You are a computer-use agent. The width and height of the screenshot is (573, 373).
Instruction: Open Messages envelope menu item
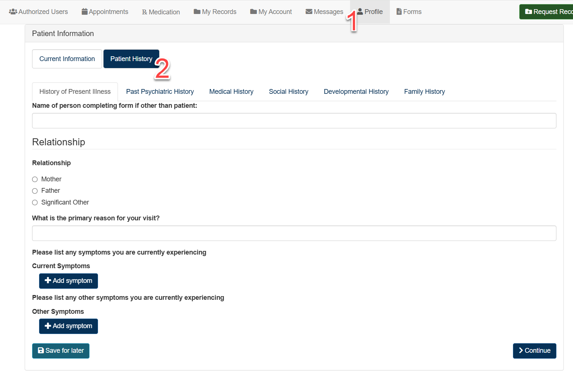324,12
